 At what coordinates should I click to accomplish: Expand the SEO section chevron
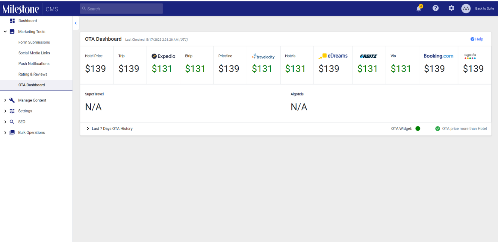(x=5, y=122)
